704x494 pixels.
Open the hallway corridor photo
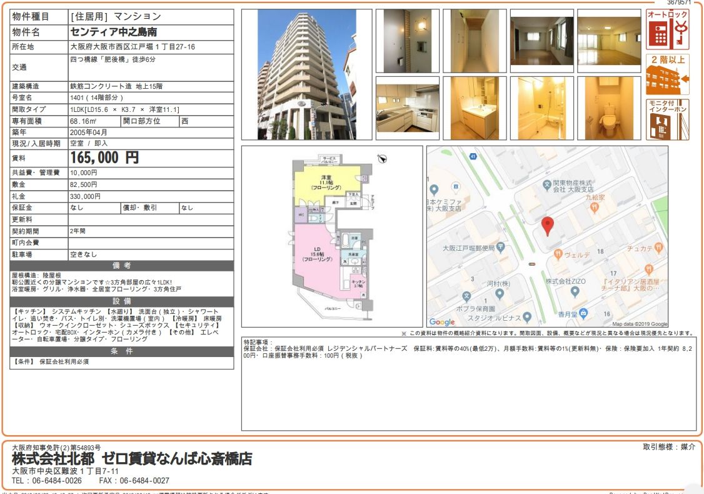coord(475,41)
